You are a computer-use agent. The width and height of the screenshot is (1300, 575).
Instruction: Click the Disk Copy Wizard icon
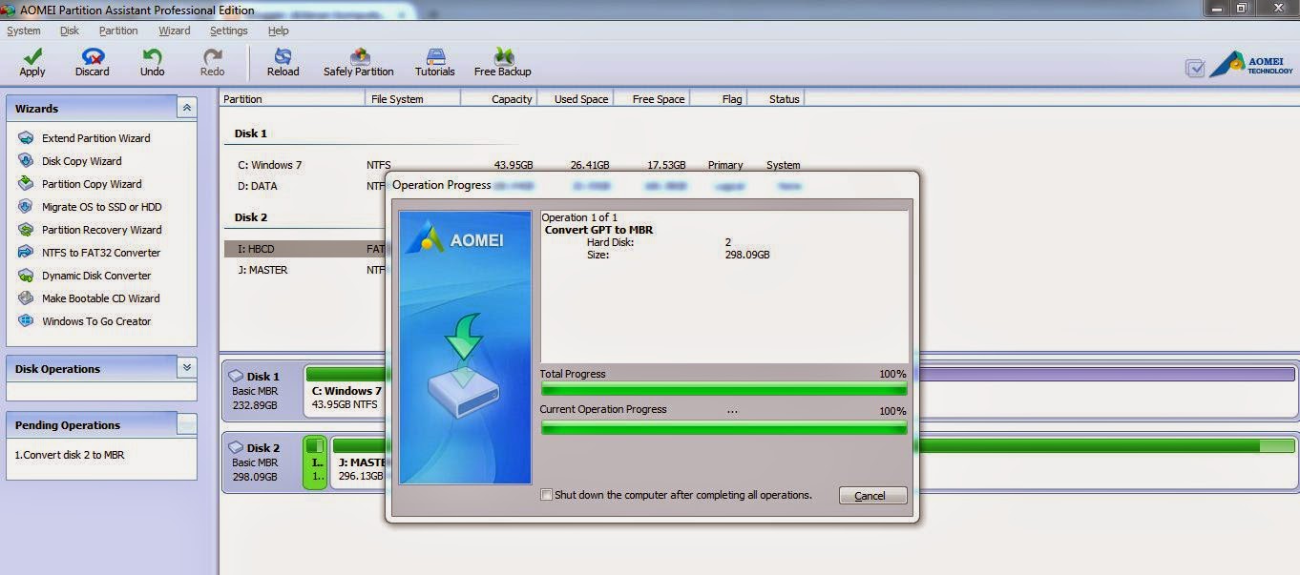pos(26,161)
